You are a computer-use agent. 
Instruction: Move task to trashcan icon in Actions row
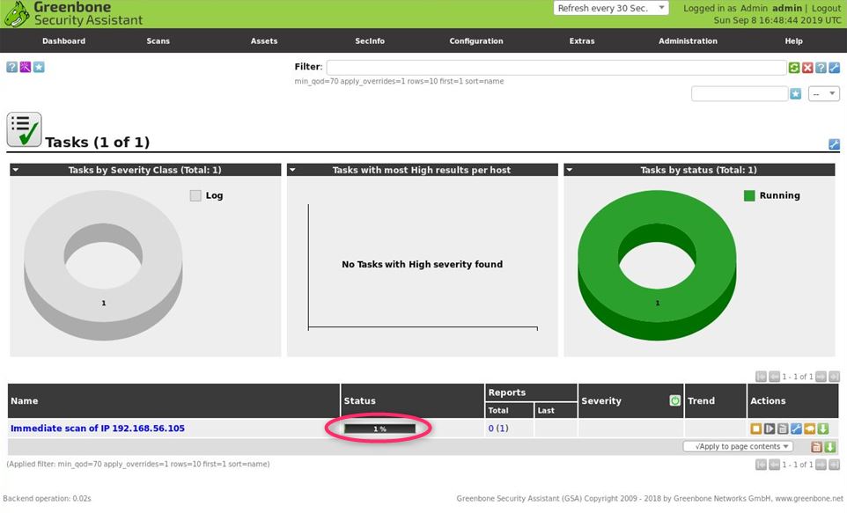pos(783,429)
